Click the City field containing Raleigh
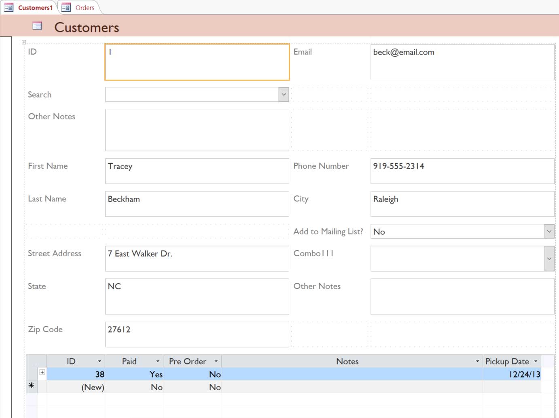The height and width of the screenshot is (418, 559). click(462, 204)
